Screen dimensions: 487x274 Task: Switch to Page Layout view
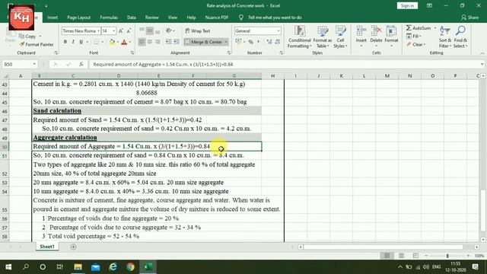tap(401, 256)
